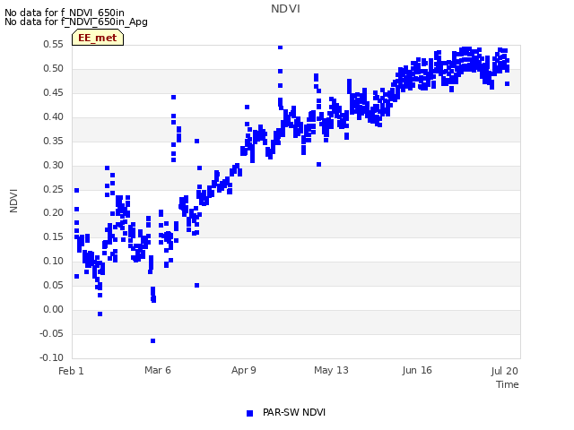Click the vertical NDVI axis label

(13, 201)
